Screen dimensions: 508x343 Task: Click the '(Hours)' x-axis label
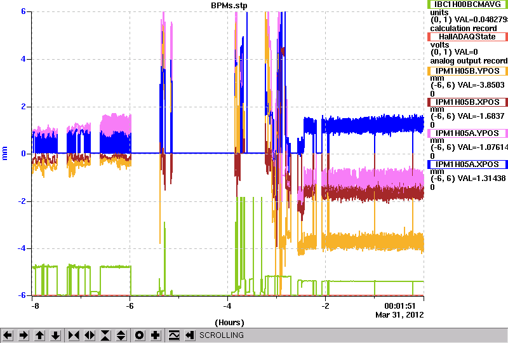[x=229, y=323]
